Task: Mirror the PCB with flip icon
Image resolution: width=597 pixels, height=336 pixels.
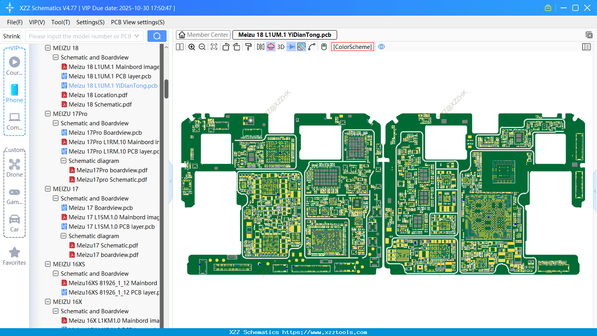Action: click(260, 47)
